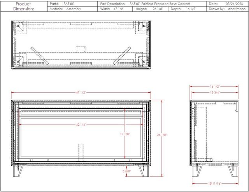Select the 26 1/8" overall height dimension

(162, 135)
